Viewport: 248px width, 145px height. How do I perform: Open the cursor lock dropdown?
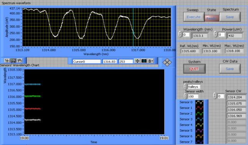pos(150,61)
